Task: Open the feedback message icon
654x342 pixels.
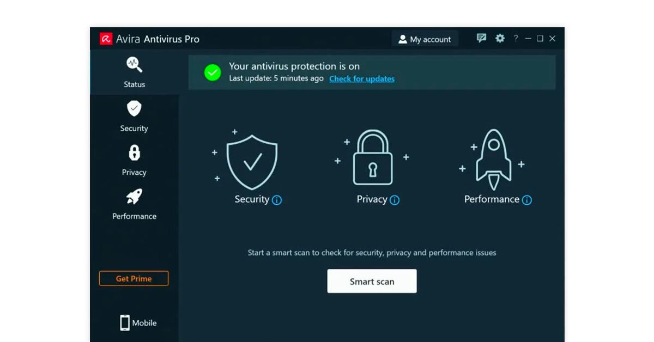Action: coord(481,38)
